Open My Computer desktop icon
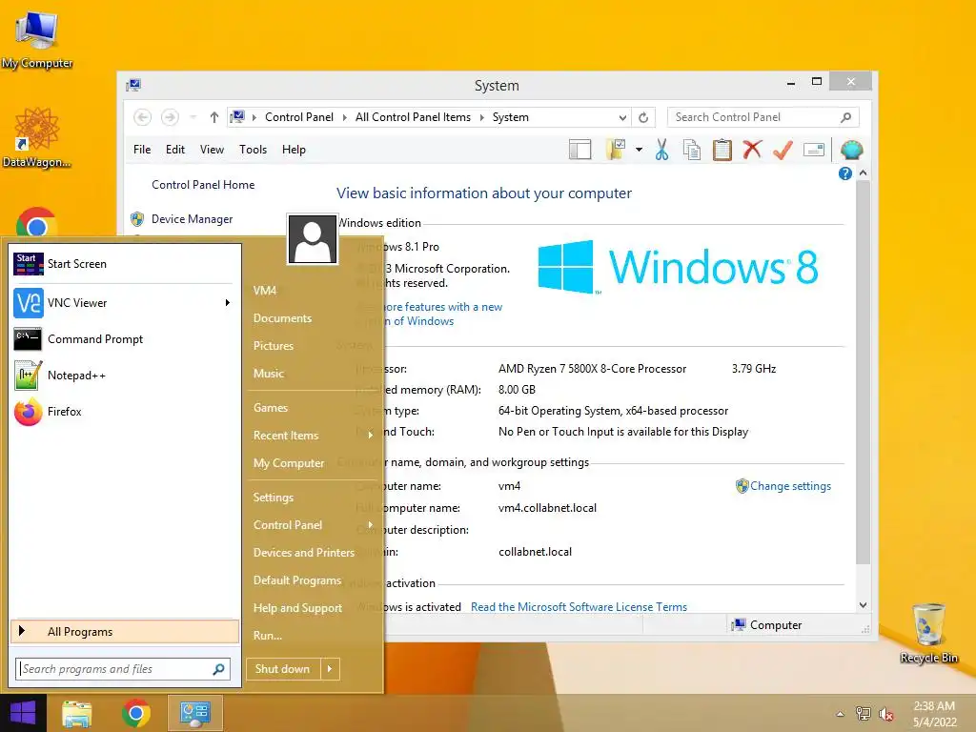This screenshot has width=976, height=732. (x=37, y=38)
